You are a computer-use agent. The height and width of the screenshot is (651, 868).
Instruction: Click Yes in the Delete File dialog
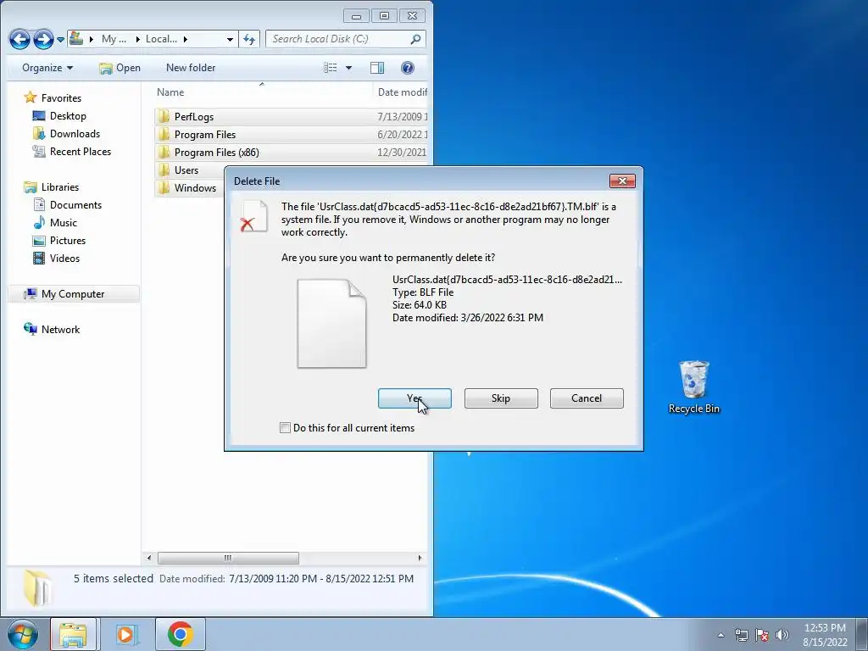click(415, 398)
